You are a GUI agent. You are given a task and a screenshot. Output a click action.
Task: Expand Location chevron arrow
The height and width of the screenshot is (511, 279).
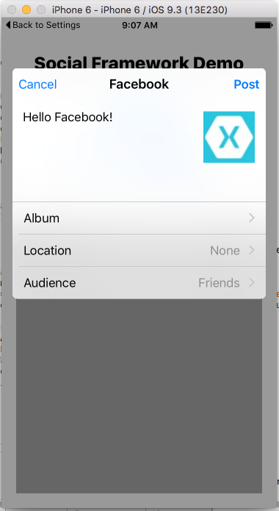point(252,250)
